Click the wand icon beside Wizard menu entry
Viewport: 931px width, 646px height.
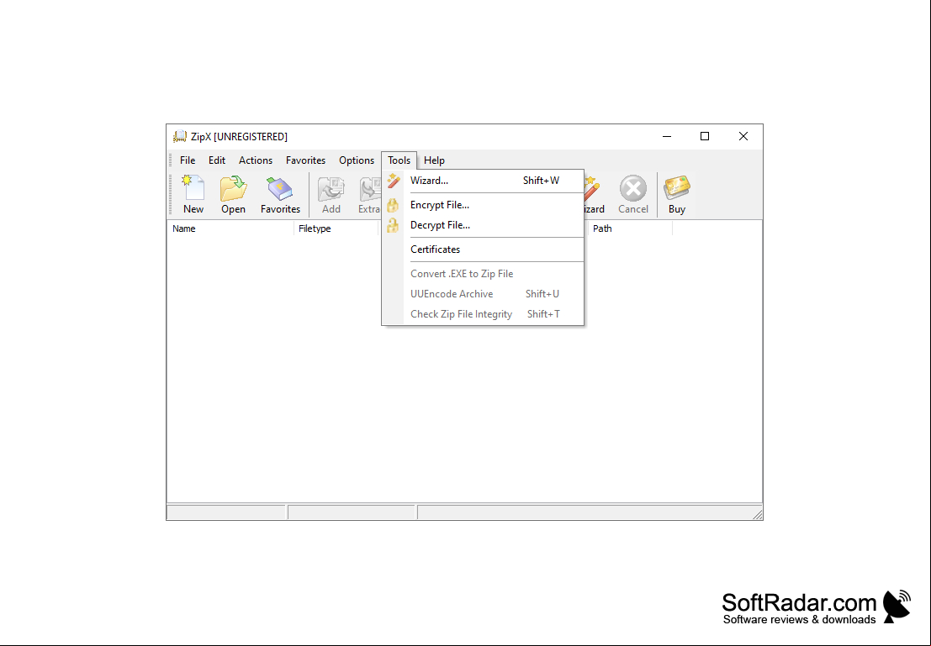coord(393,181)
